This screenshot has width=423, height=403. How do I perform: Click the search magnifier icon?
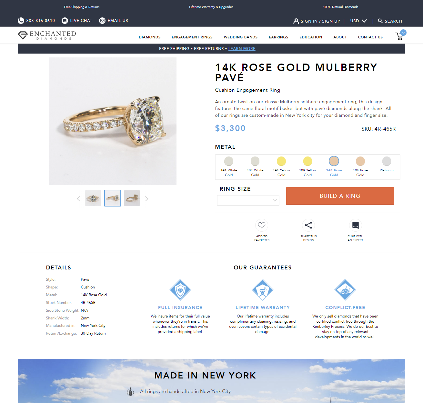click(380, 21)
